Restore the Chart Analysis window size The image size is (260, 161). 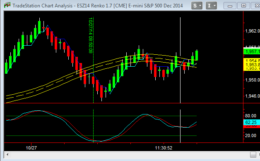(243, 6)
